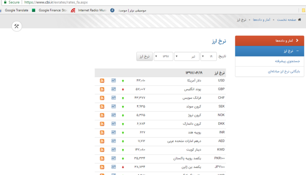Open RSS feed for USD row
Image resolution: width=306 pixels, height=175 pixels.
(102, 81)
